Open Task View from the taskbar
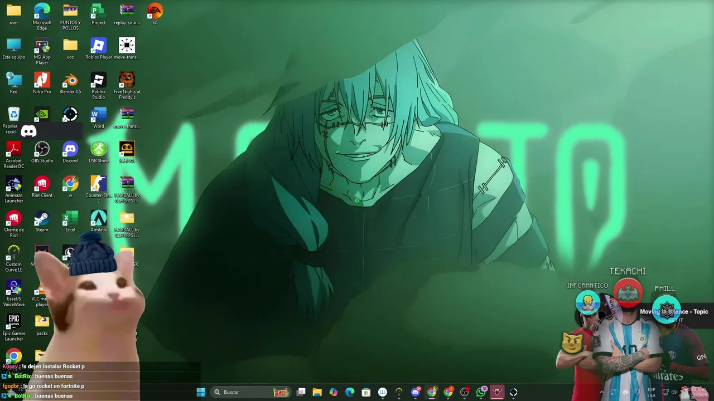714x401 pixels. 301,392
